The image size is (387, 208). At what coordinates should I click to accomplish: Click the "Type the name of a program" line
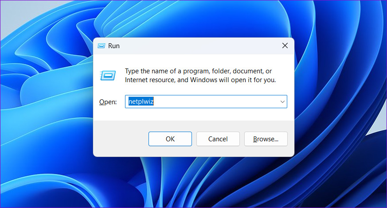[198, 71]
